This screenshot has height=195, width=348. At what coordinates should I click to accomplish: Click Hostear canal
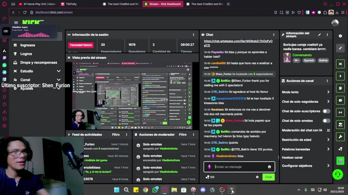pyautogui.click(x=292, y=158)
